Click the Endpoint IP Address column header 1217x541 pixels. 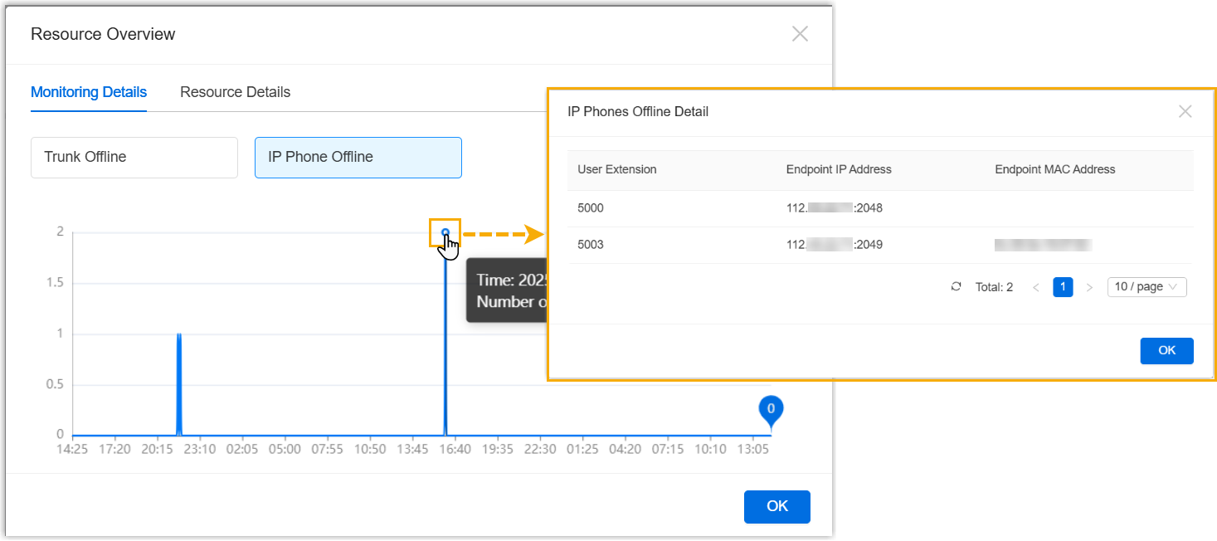838,169
